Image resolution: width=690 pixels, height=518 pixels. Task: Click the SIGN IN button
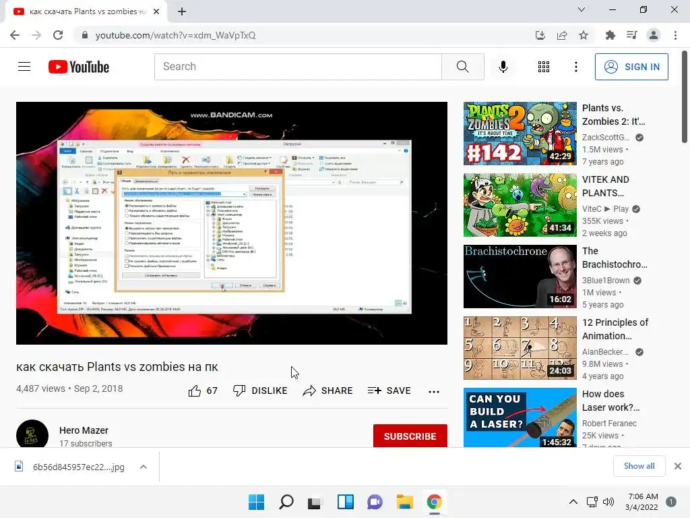631,67
